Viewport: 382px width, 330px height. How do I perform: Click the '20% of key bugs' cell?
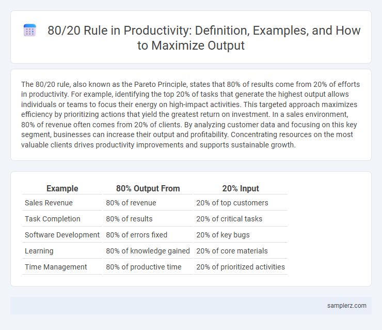pos(241,235)
